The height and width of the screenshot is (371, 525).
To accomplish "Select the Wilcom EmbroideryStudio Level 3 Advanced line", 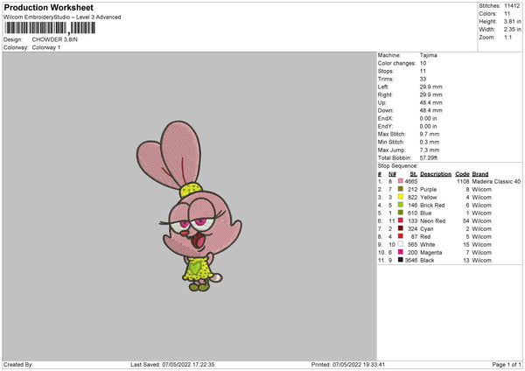I will click(62, 17).
